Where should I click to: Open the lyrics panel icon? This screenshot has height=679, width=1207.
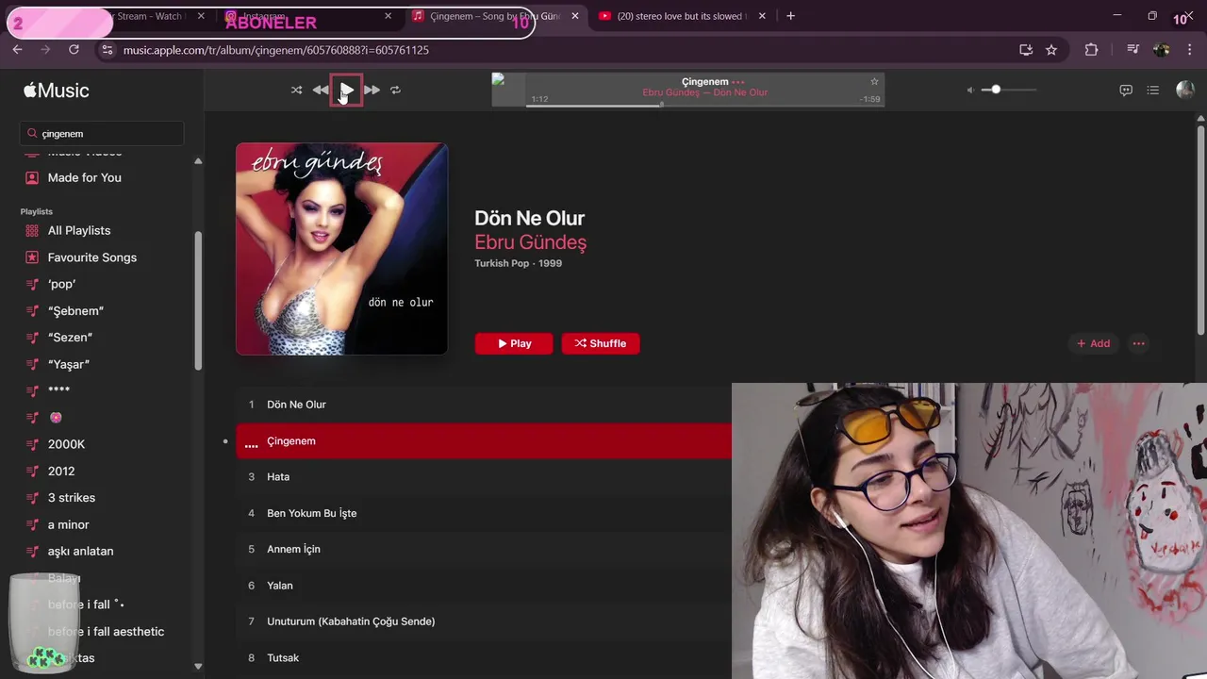click(x=1125, y=91)
